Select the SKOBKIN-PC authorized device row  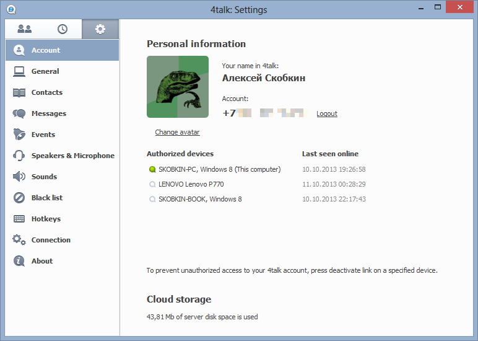(x=219, y=169)
